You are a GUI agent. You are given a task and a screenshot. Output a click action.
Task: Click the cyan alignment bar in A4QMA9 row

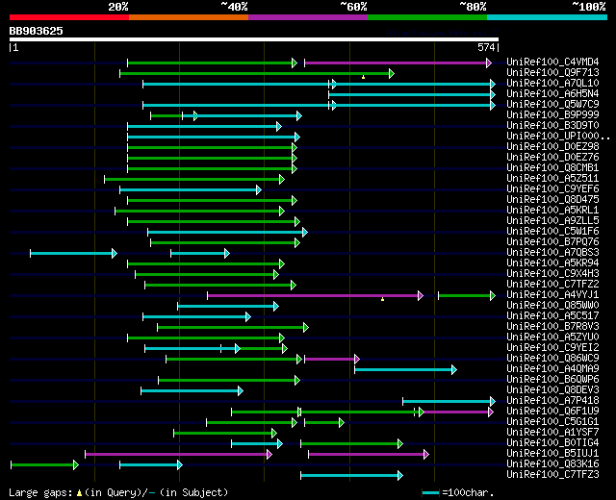pos(405,369)
